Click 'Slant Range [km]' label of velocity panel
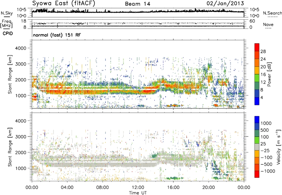 (10, 147)
